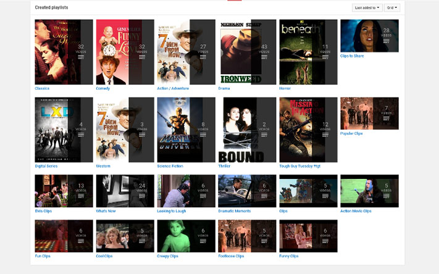This screenshot has height=274, width=439.
Task: Open the Classics playlist thumbnail
Action: (x=64, y=52)
